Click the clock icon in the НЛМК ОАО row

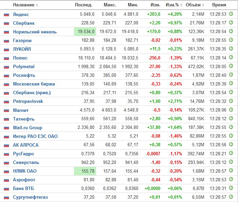(231, 171)
